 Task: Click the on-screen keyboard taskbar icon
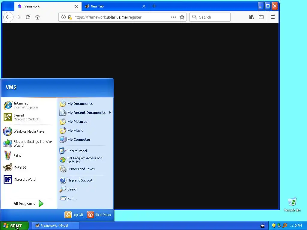263,226
